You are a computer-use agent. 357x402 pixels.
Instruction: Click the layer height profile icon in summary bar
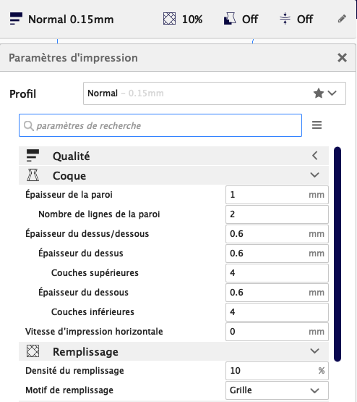coord(16,19)
